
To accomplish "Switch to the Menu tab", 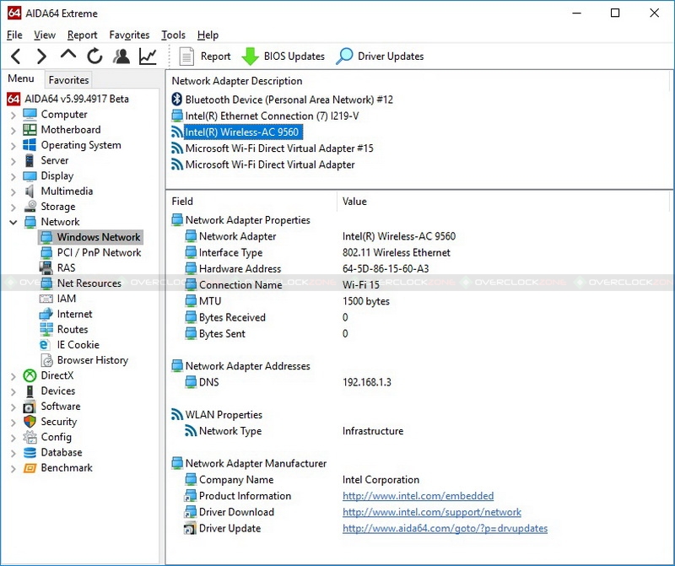I will coord(21,78).
